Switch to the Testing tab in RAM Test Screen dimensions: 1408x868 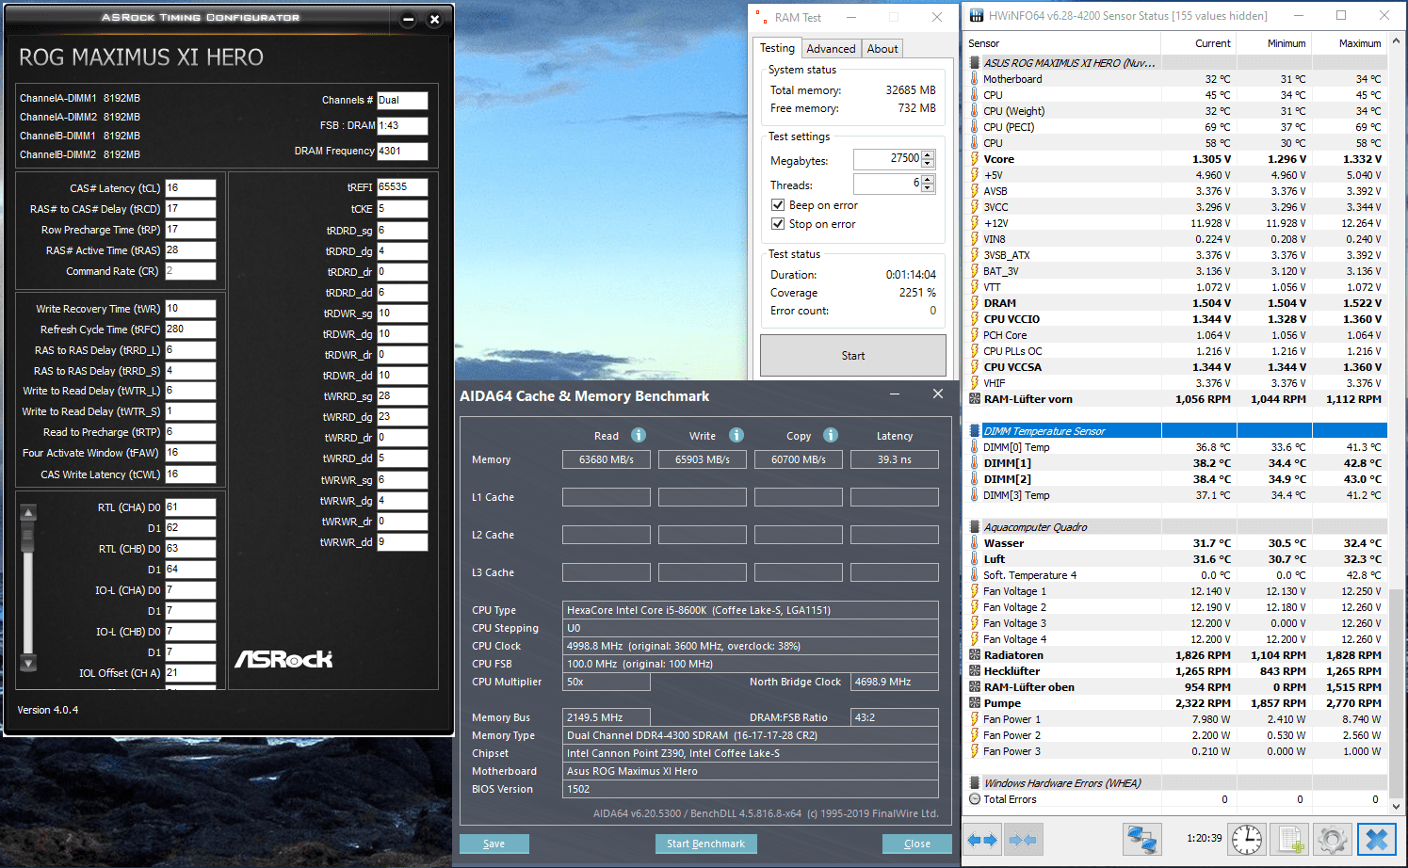point(777,48)
